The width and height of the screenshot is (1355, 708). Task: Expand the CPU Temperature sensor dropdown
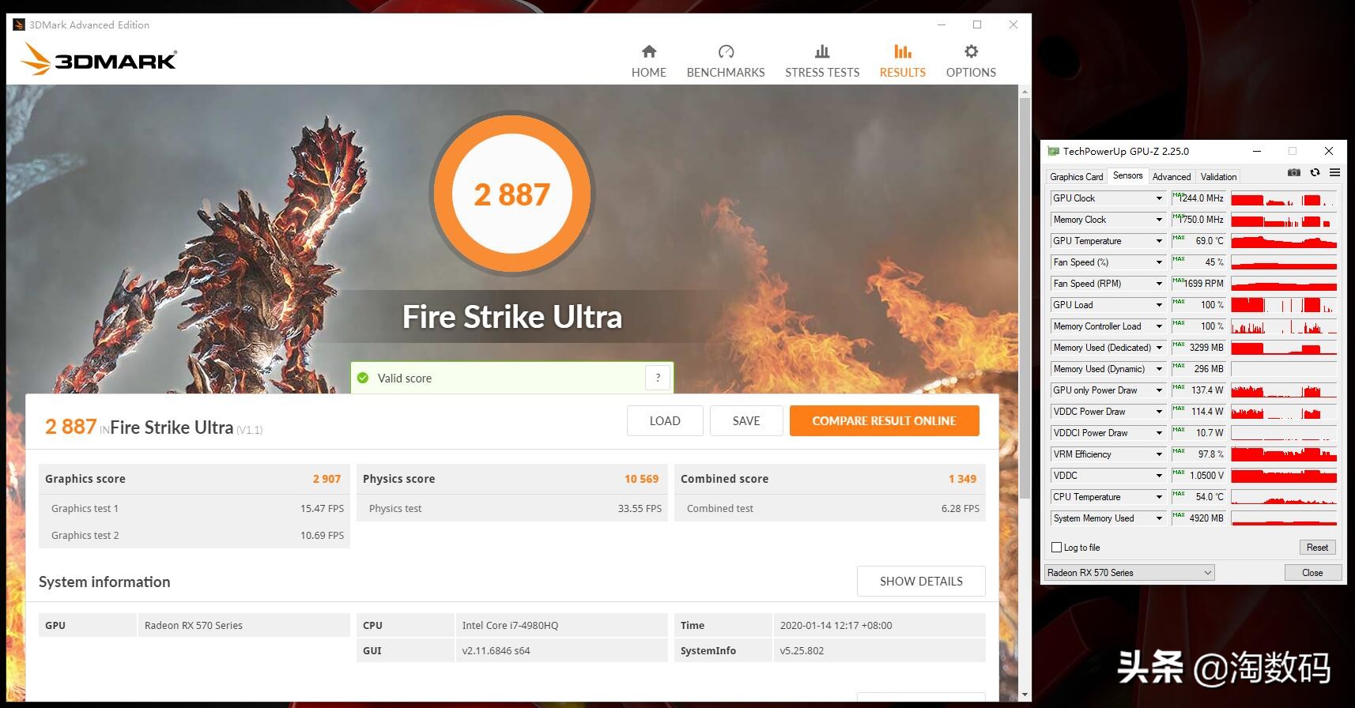point(1159,497)
